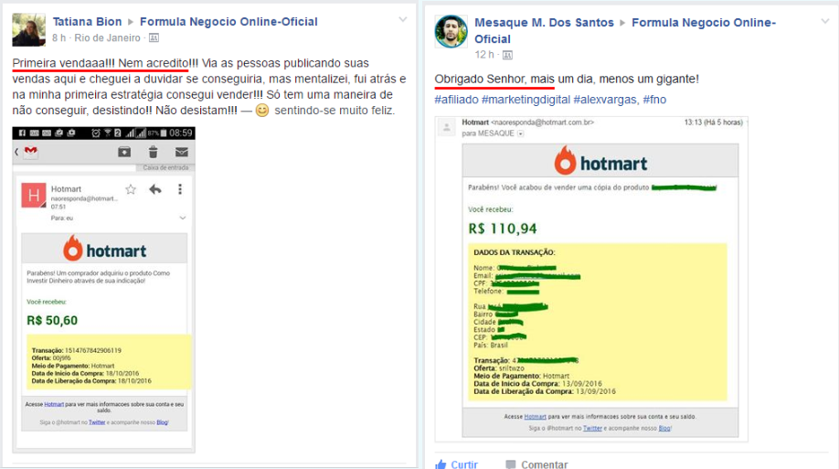This screenshot has height=469, width=839.
Task: Click the Hotmart link in Mesaque's email footer
Action: pyautogui.click(x=535, y=417)
